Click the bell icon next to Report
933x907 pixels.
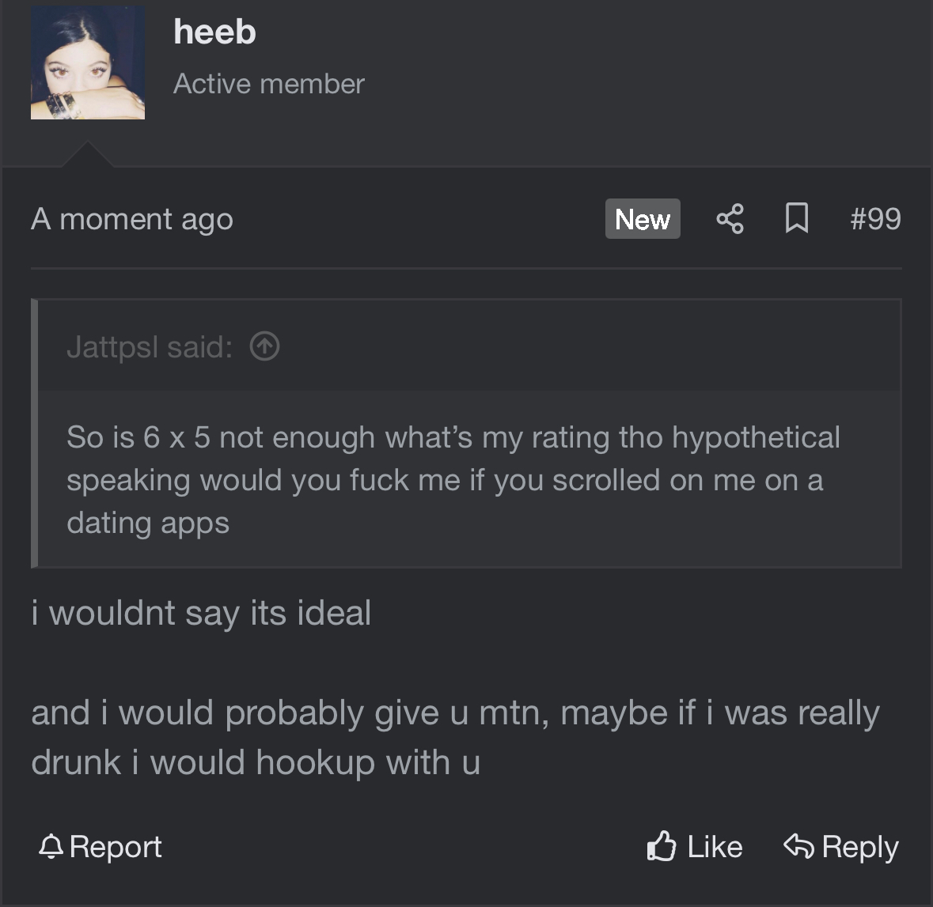51,846
